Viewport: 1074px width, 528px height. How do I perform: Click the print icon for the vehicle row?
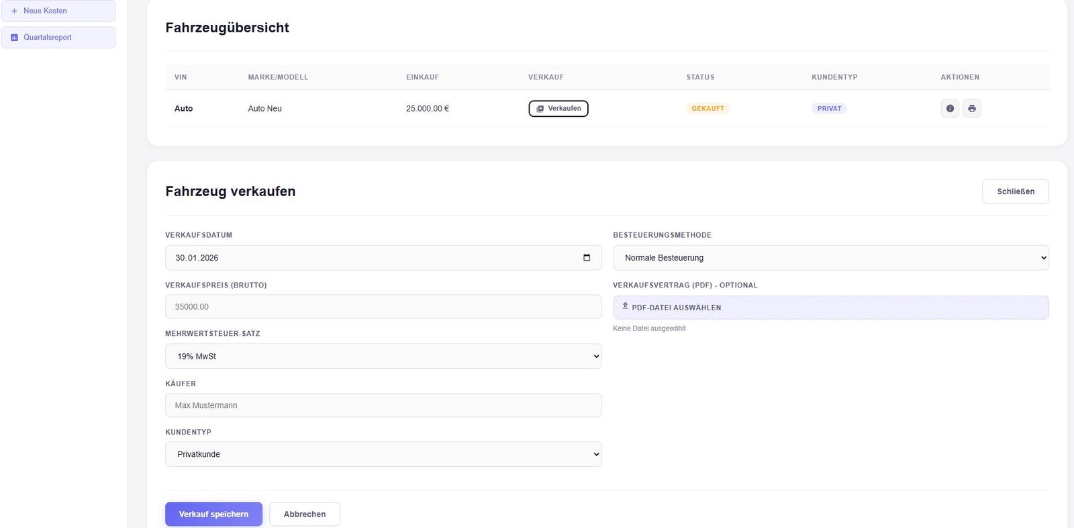click(971, 108)
